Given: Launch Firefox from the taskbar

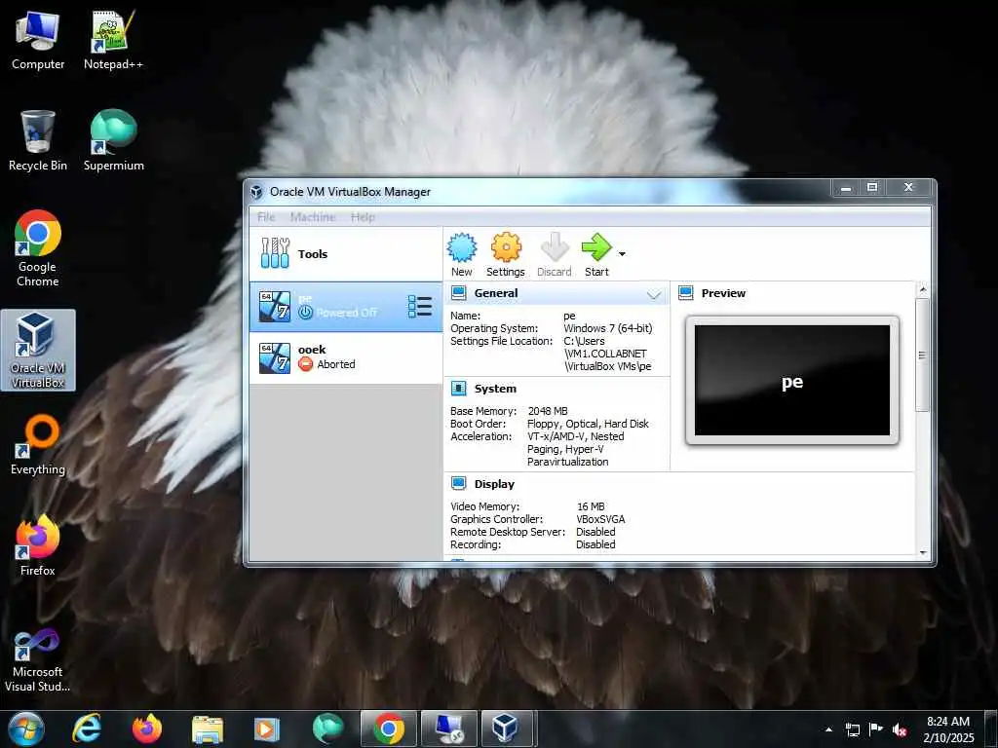Looking at the screenshot, I should [147, 729].
